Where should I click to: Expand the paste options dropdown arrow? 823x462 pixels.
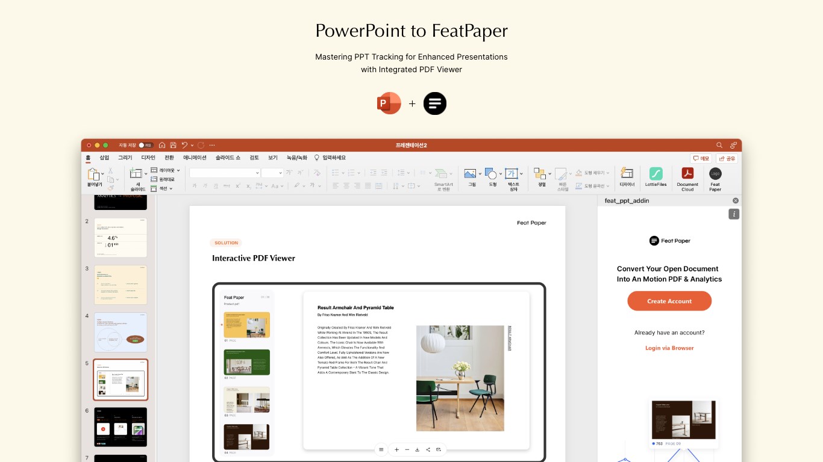click(102, 173)
